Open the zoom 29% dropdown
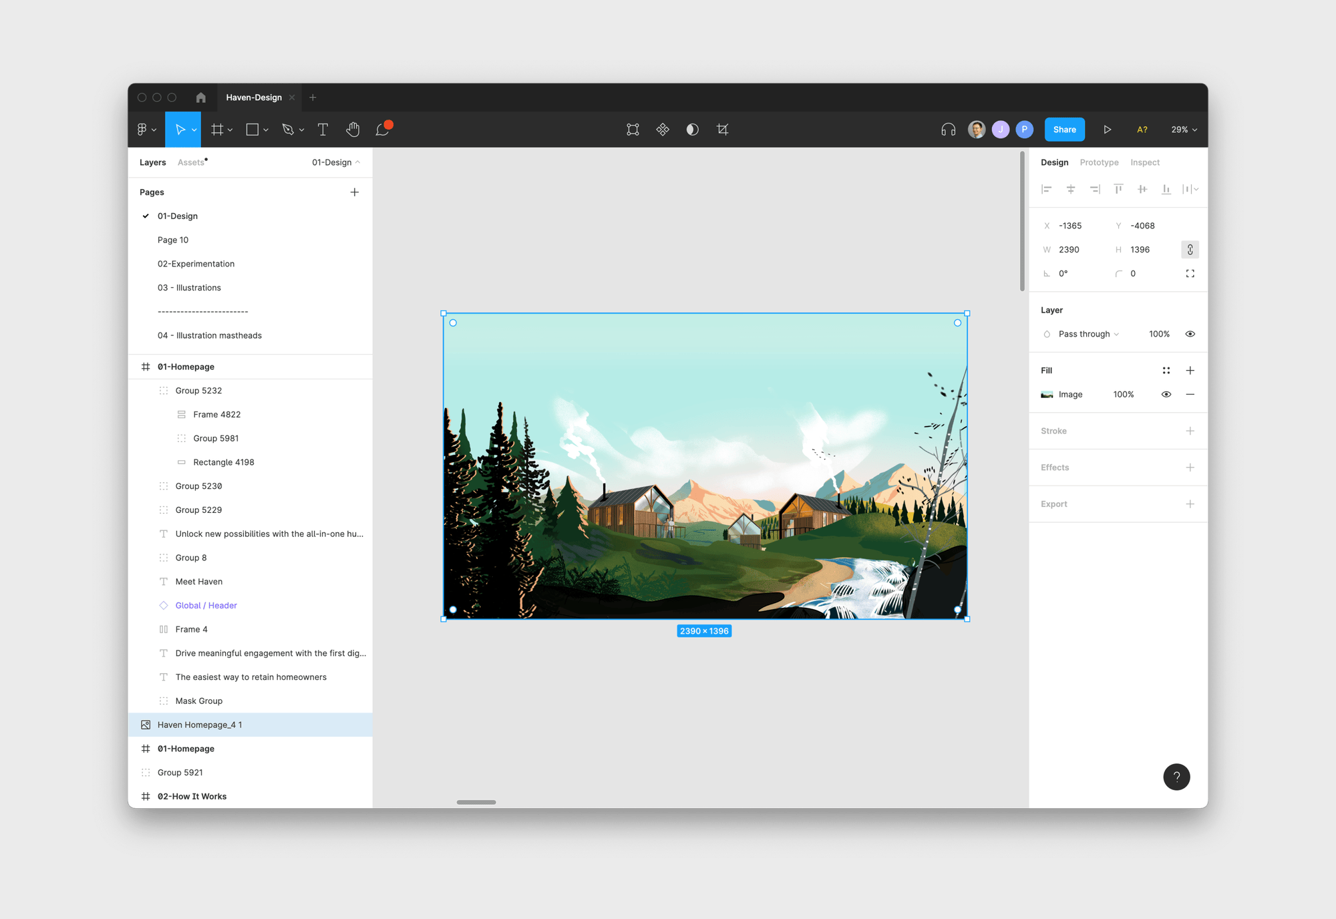The width and height of the screenshot is (1336, 919). [1184, 130]
